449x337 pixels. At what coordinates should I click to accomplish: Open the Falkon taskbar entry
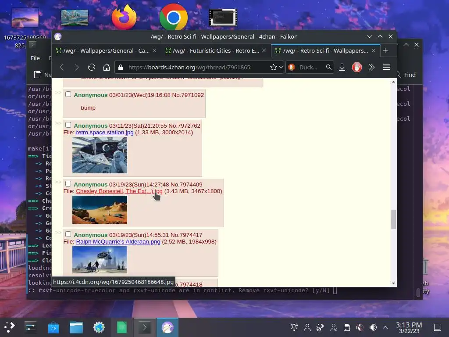(167, 327)
